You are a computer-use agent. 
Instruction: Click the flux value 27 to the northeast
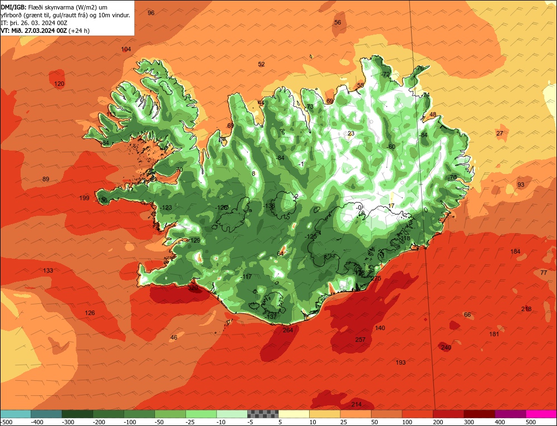pos(500,133)
